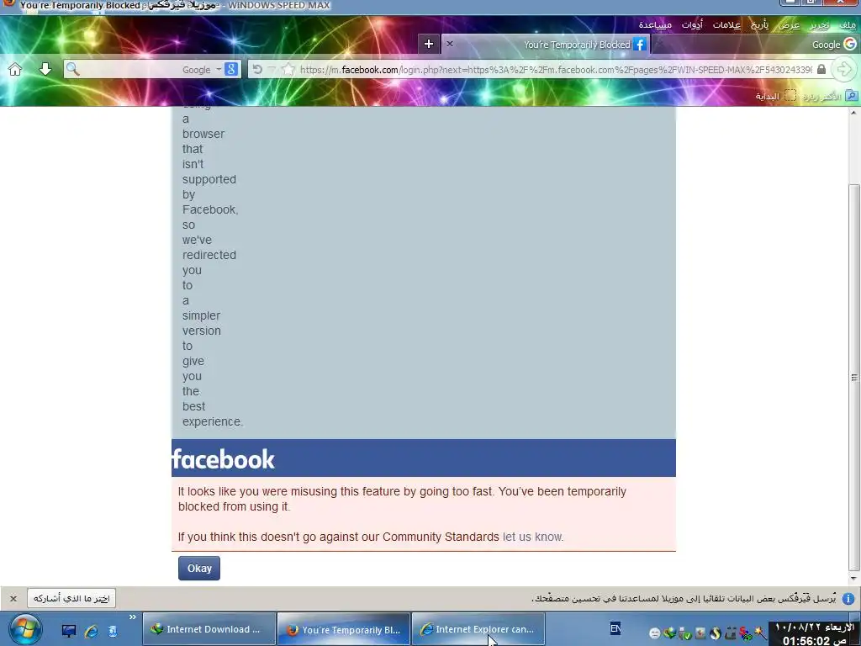Dismiss the Firefox data notification bar
The width and height of the screenshot is (861, 646).
[13, 598]
